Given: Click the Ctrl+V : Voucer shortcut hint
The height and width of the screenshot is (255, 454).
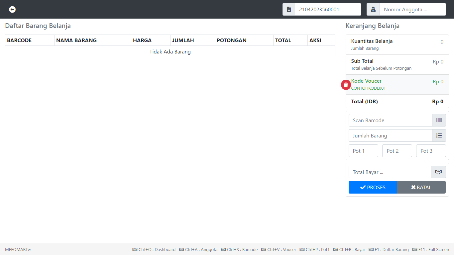Looking at the screenshot, I should pyautogui.click(x=279, y=249).
